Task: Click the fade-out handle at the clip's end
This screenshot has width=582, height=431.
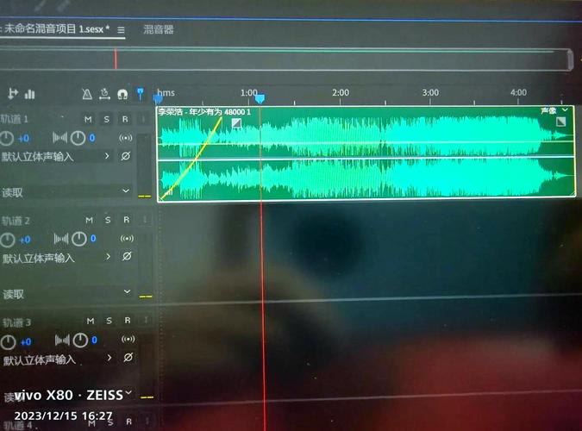Action: pos(560,122)
